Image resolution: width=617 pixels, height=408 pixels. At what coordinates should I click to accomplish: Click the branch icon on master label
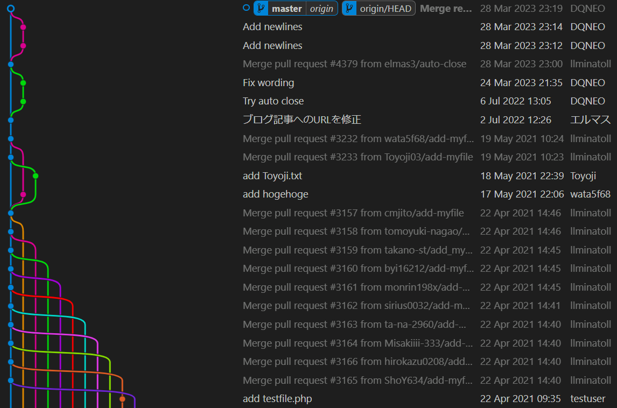click(261, 8)
